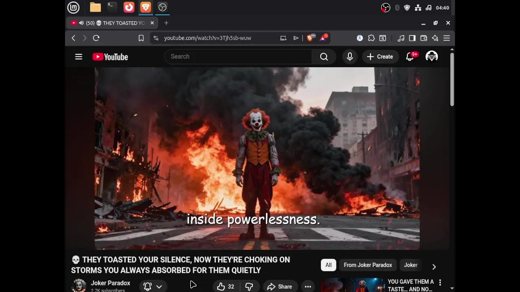This screenshot has height=292, width=520.
Task: Close the THEY TOASTED YO... tab
Action: tap(152, 23)
